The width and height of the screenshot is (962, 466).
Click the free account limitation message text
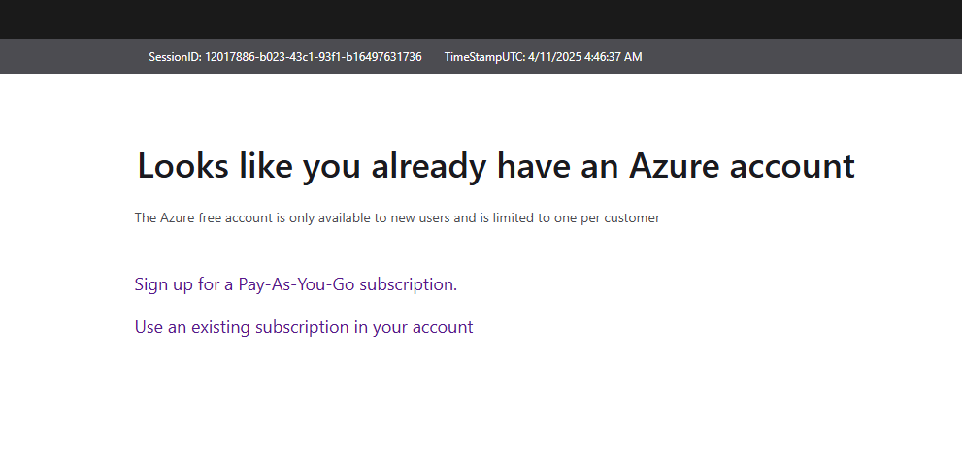397,218
